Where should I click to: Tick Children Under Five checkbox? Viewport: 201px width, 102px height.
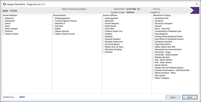103,31
